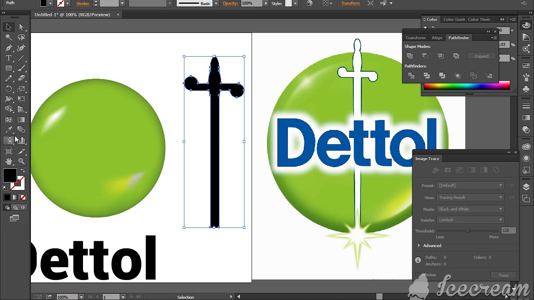Select the Paintbrush tool
534x300 pixels.
(21, 68)
